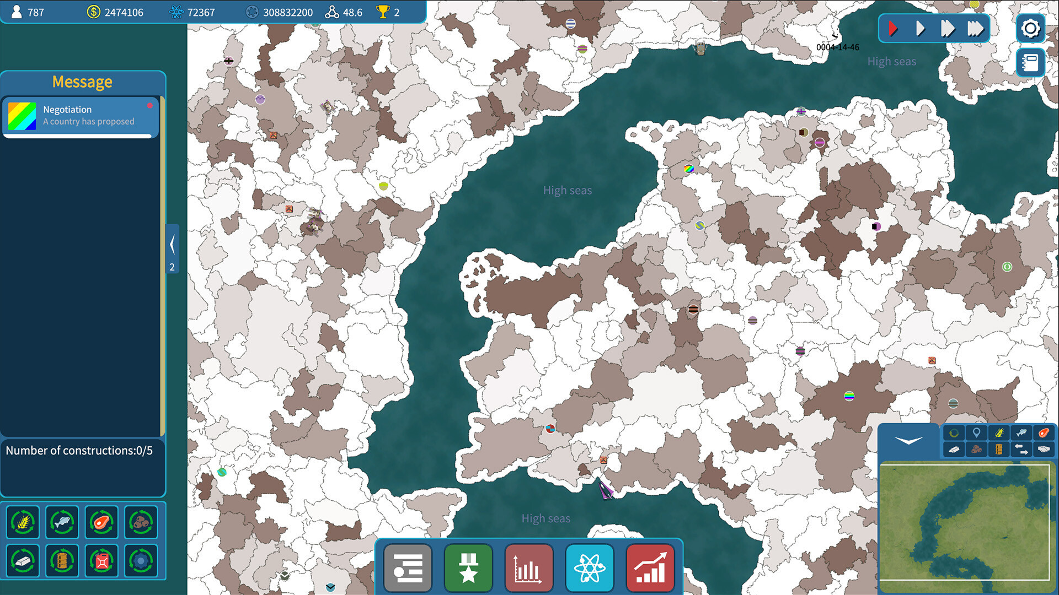Screen dimensions: 1059x595
Task: Click the fish production cycle icon
Action: [x=62, y=522]
